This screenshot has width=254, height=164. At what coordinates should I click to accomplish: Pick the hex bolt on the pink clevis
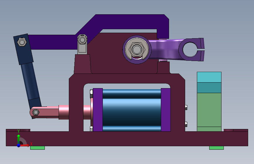pos(36,112)
